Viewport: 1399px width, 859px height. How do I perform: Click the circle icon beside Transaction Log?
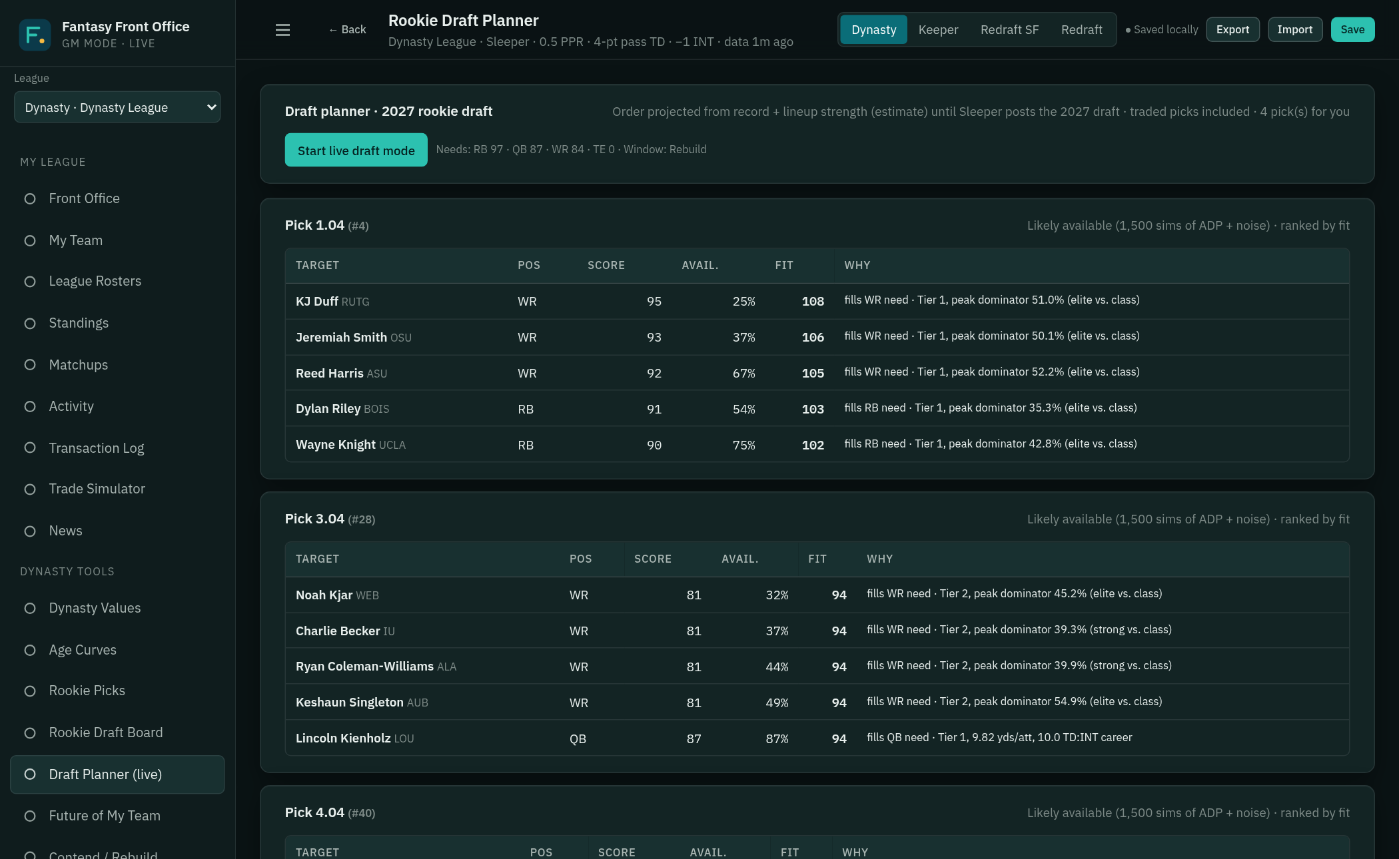click(30, 448)
